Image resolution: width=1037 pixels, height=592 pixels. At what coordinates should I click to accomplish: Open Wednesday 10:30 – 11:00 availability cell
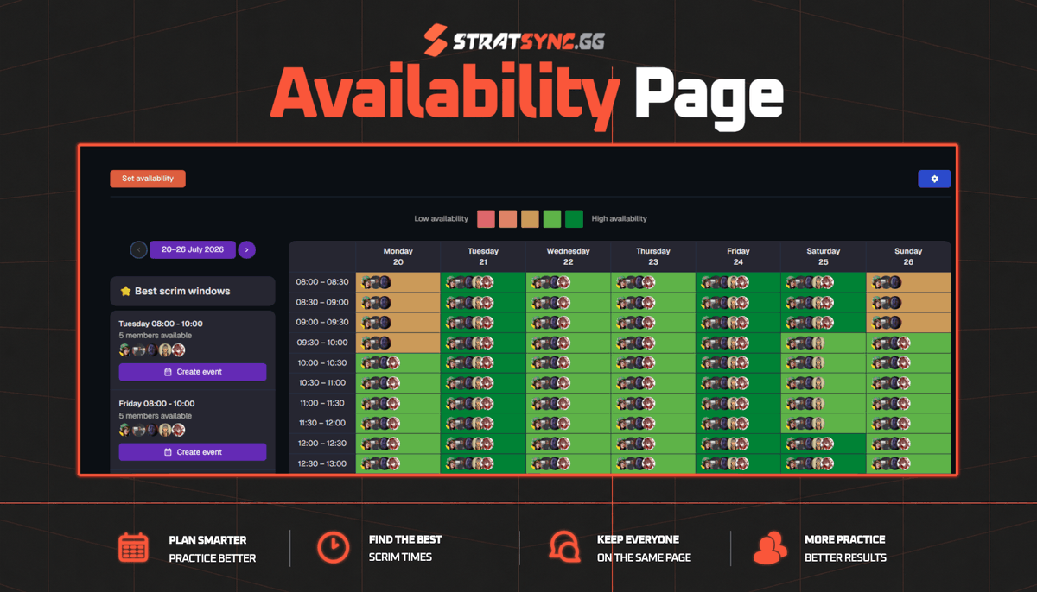(568, 383)
